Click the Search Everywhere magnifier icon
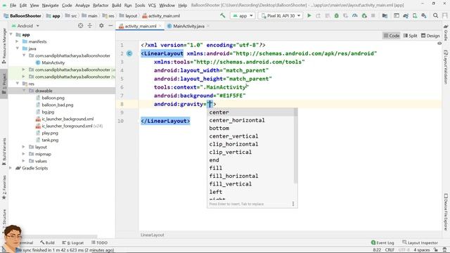The width and height of the screenshot is (450, 253). click(435, 15)
